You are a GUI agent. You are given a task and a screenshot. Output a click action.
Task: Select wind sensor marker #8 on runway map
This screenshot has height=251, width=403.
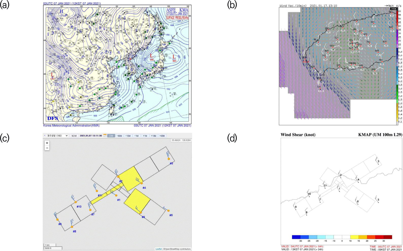point(72,227)
